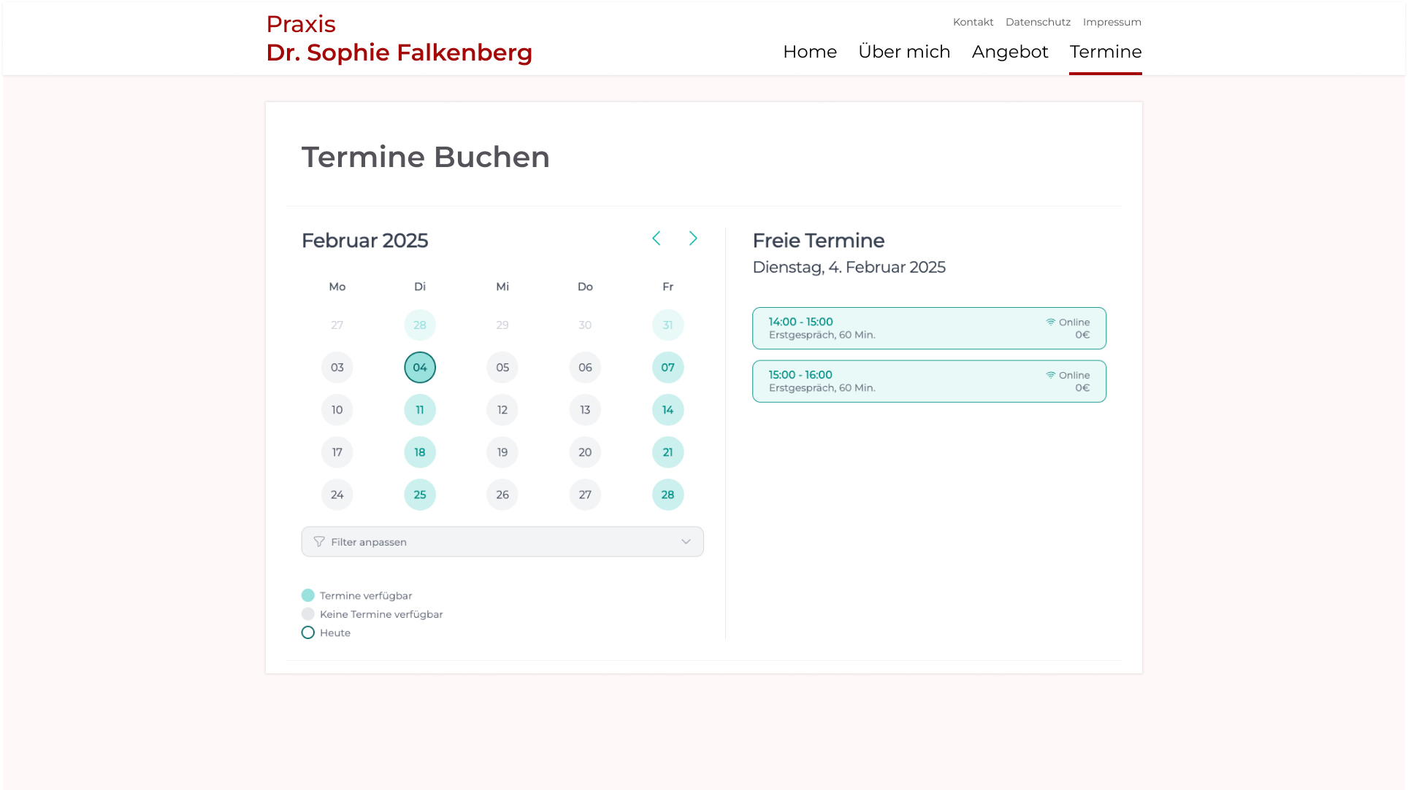
Task: Click the 'Keine Termine verfügbar' legend dot
Action: 308,613
